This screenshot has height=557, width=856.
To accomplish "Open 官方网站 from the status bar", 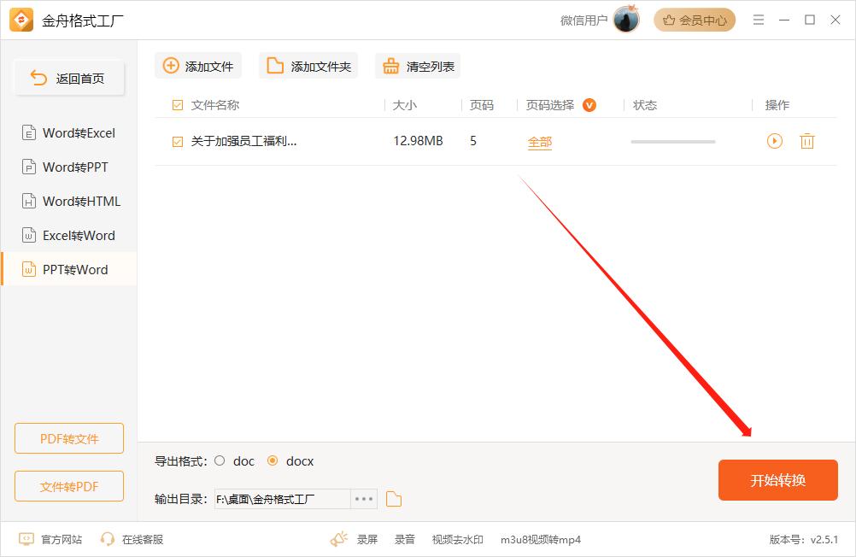I will [x=51, y=539].
